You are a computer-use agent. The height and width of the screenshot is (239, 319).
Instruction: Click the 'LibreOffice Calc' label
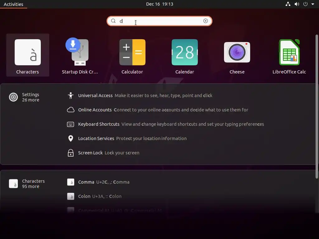tap(289, 72)
